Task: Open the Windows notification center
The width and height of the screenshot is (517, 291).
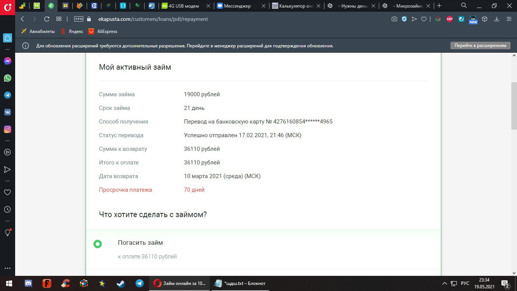Action: pyautogui.click(x=506, y=283)
